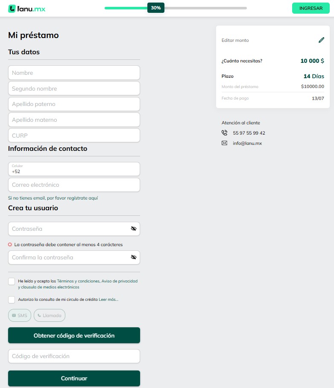The image size is (334, 388).
Task: Click the pencil icon to edit amount
Action: (x=321, y=40)
